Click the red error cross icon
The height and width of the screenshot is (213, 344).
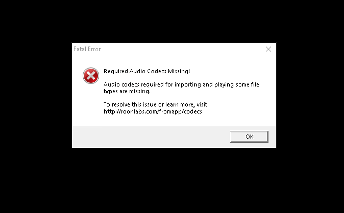(91, 76)
